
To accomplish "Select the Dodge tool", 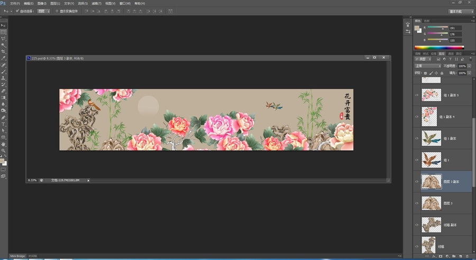I will coord(3,111).
